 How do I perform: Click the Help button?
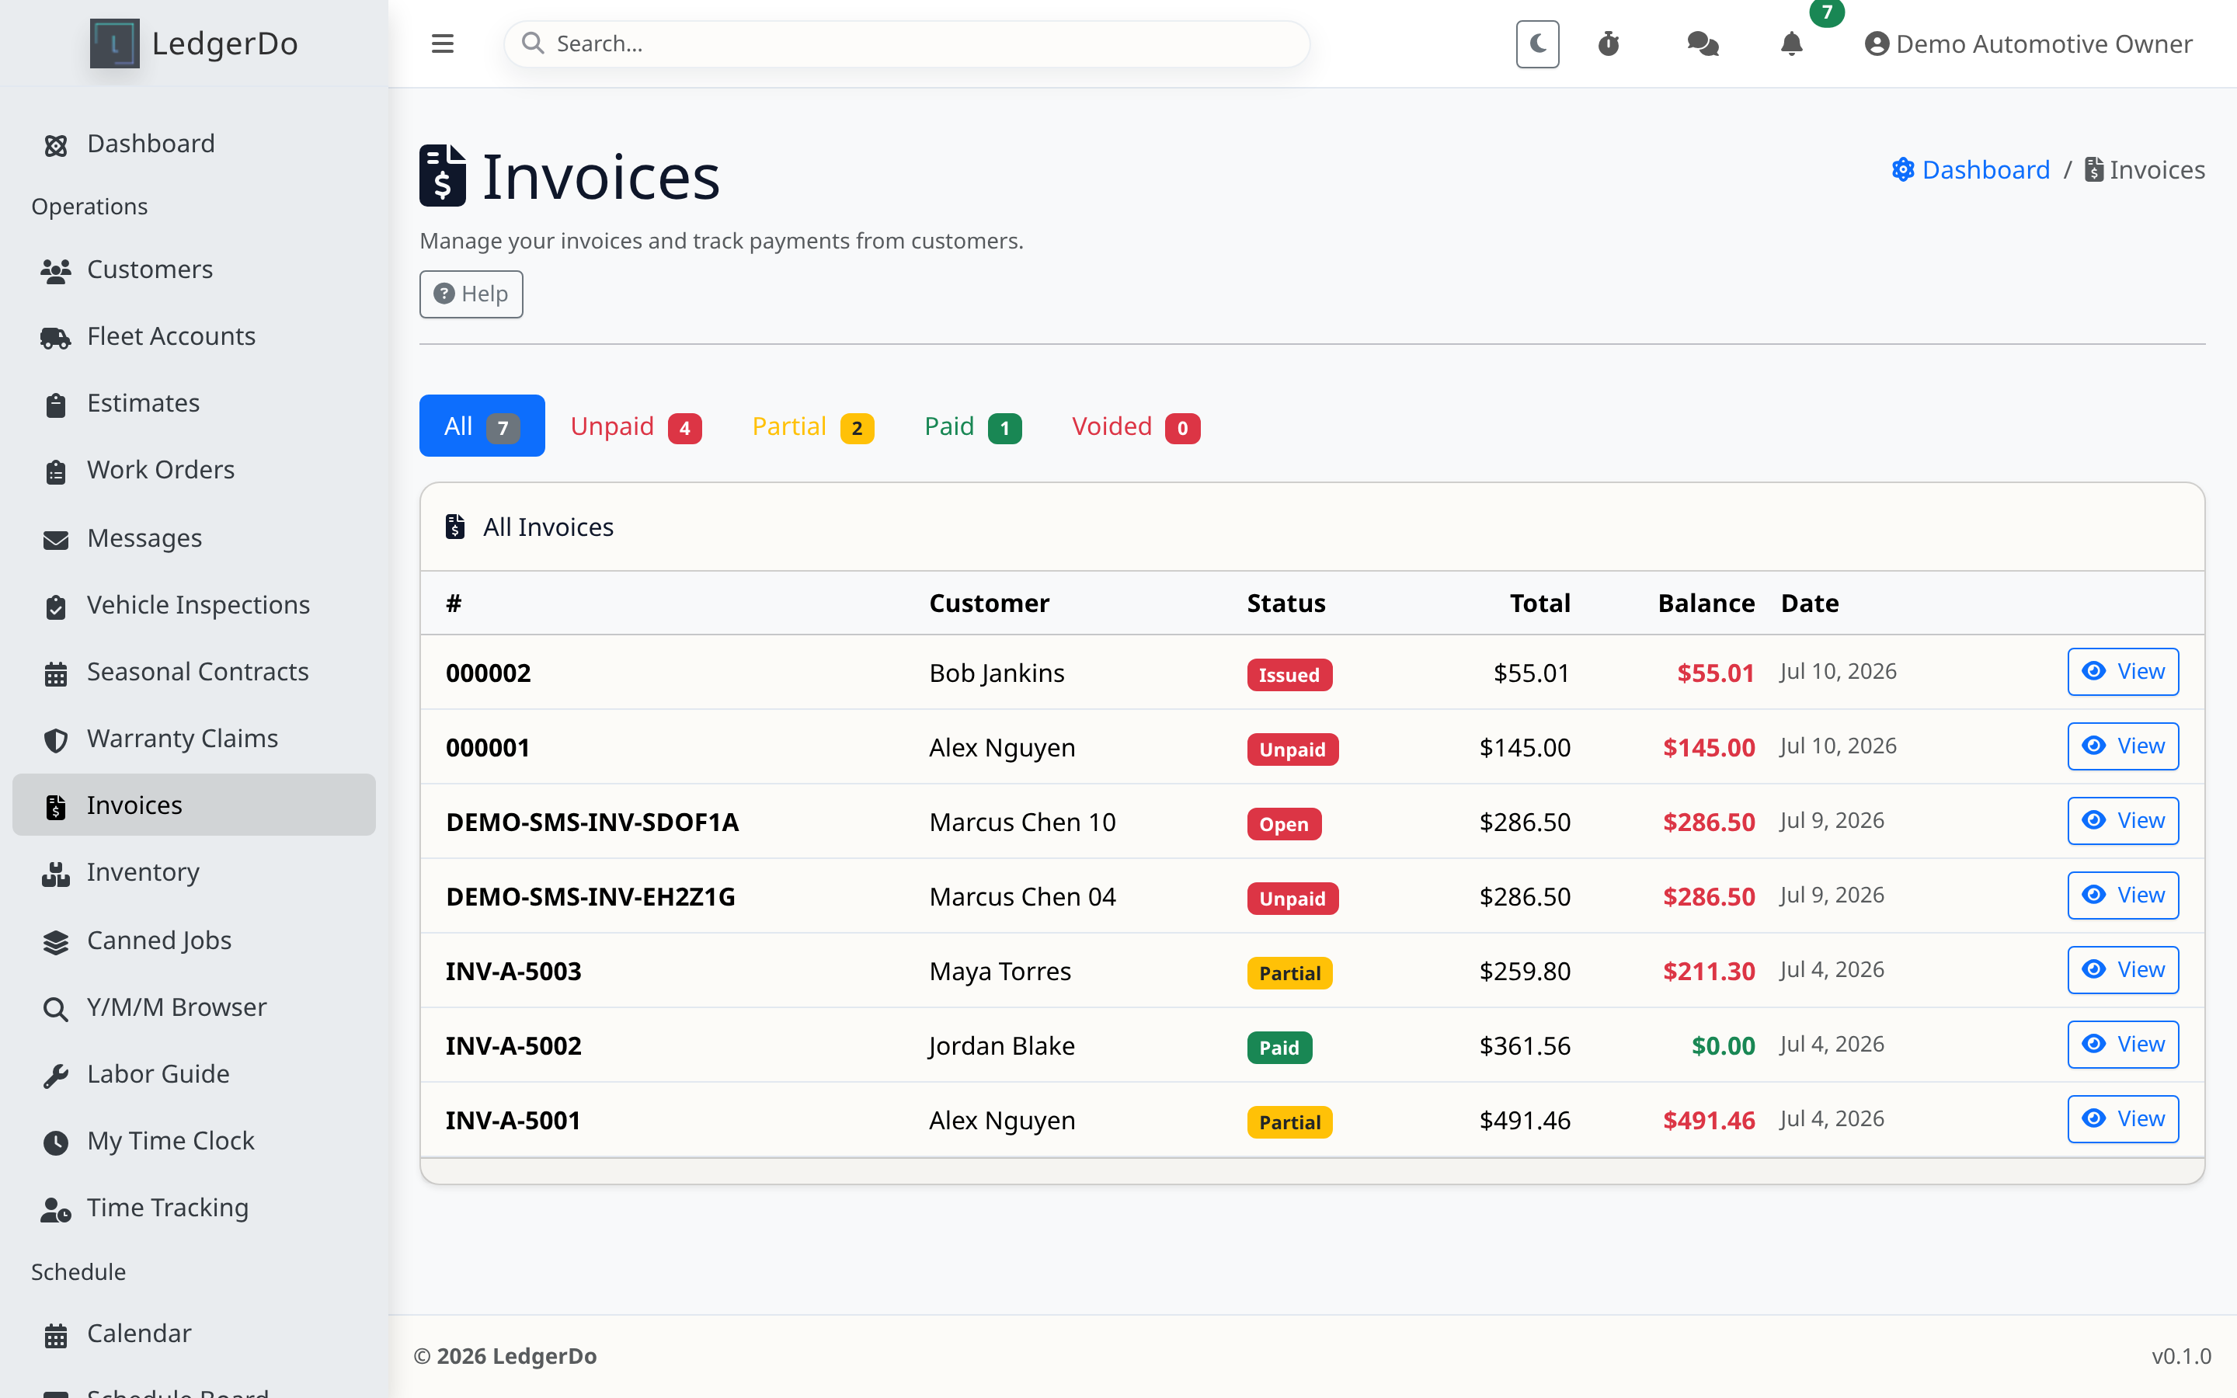click(471, 294)
